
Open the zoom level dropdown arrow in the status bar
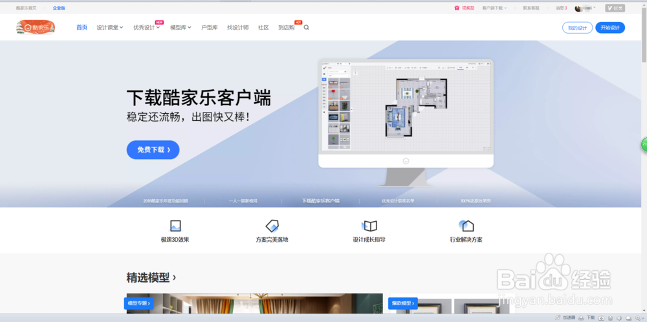pyautogui.click(x=643, y=318)
